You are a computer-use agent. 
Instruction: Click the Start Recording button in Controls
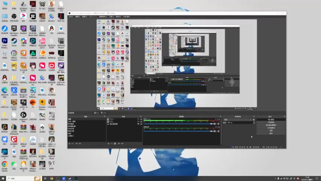click(x=271, y=122)
